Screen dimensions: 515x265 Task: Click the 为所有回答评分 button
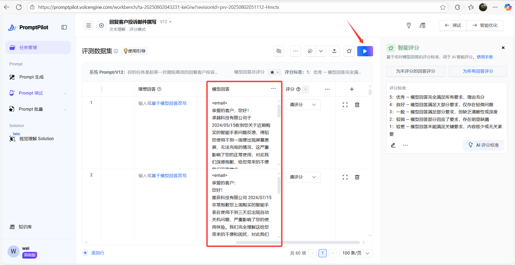478,71
